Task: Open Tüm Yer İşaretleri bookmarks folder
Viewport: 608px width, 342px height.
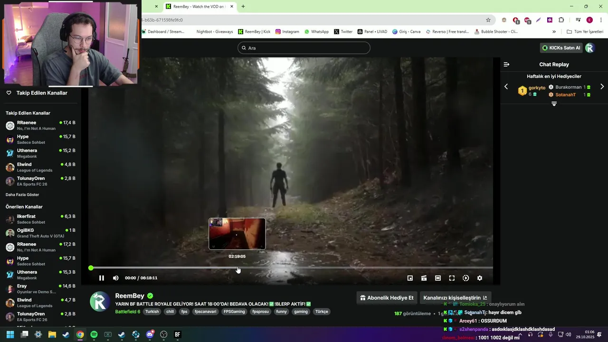Action: (585, 32)
